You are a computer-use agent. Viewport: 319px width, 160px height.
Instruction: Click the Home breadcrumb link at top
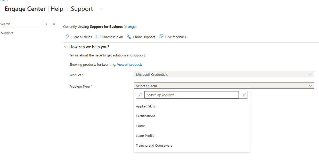pos(2,1)
